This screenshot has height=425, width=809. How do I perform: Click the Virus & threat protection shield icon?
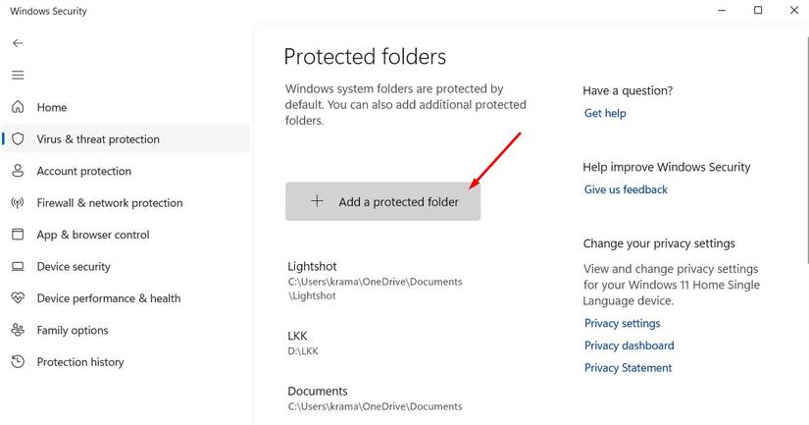18,139
